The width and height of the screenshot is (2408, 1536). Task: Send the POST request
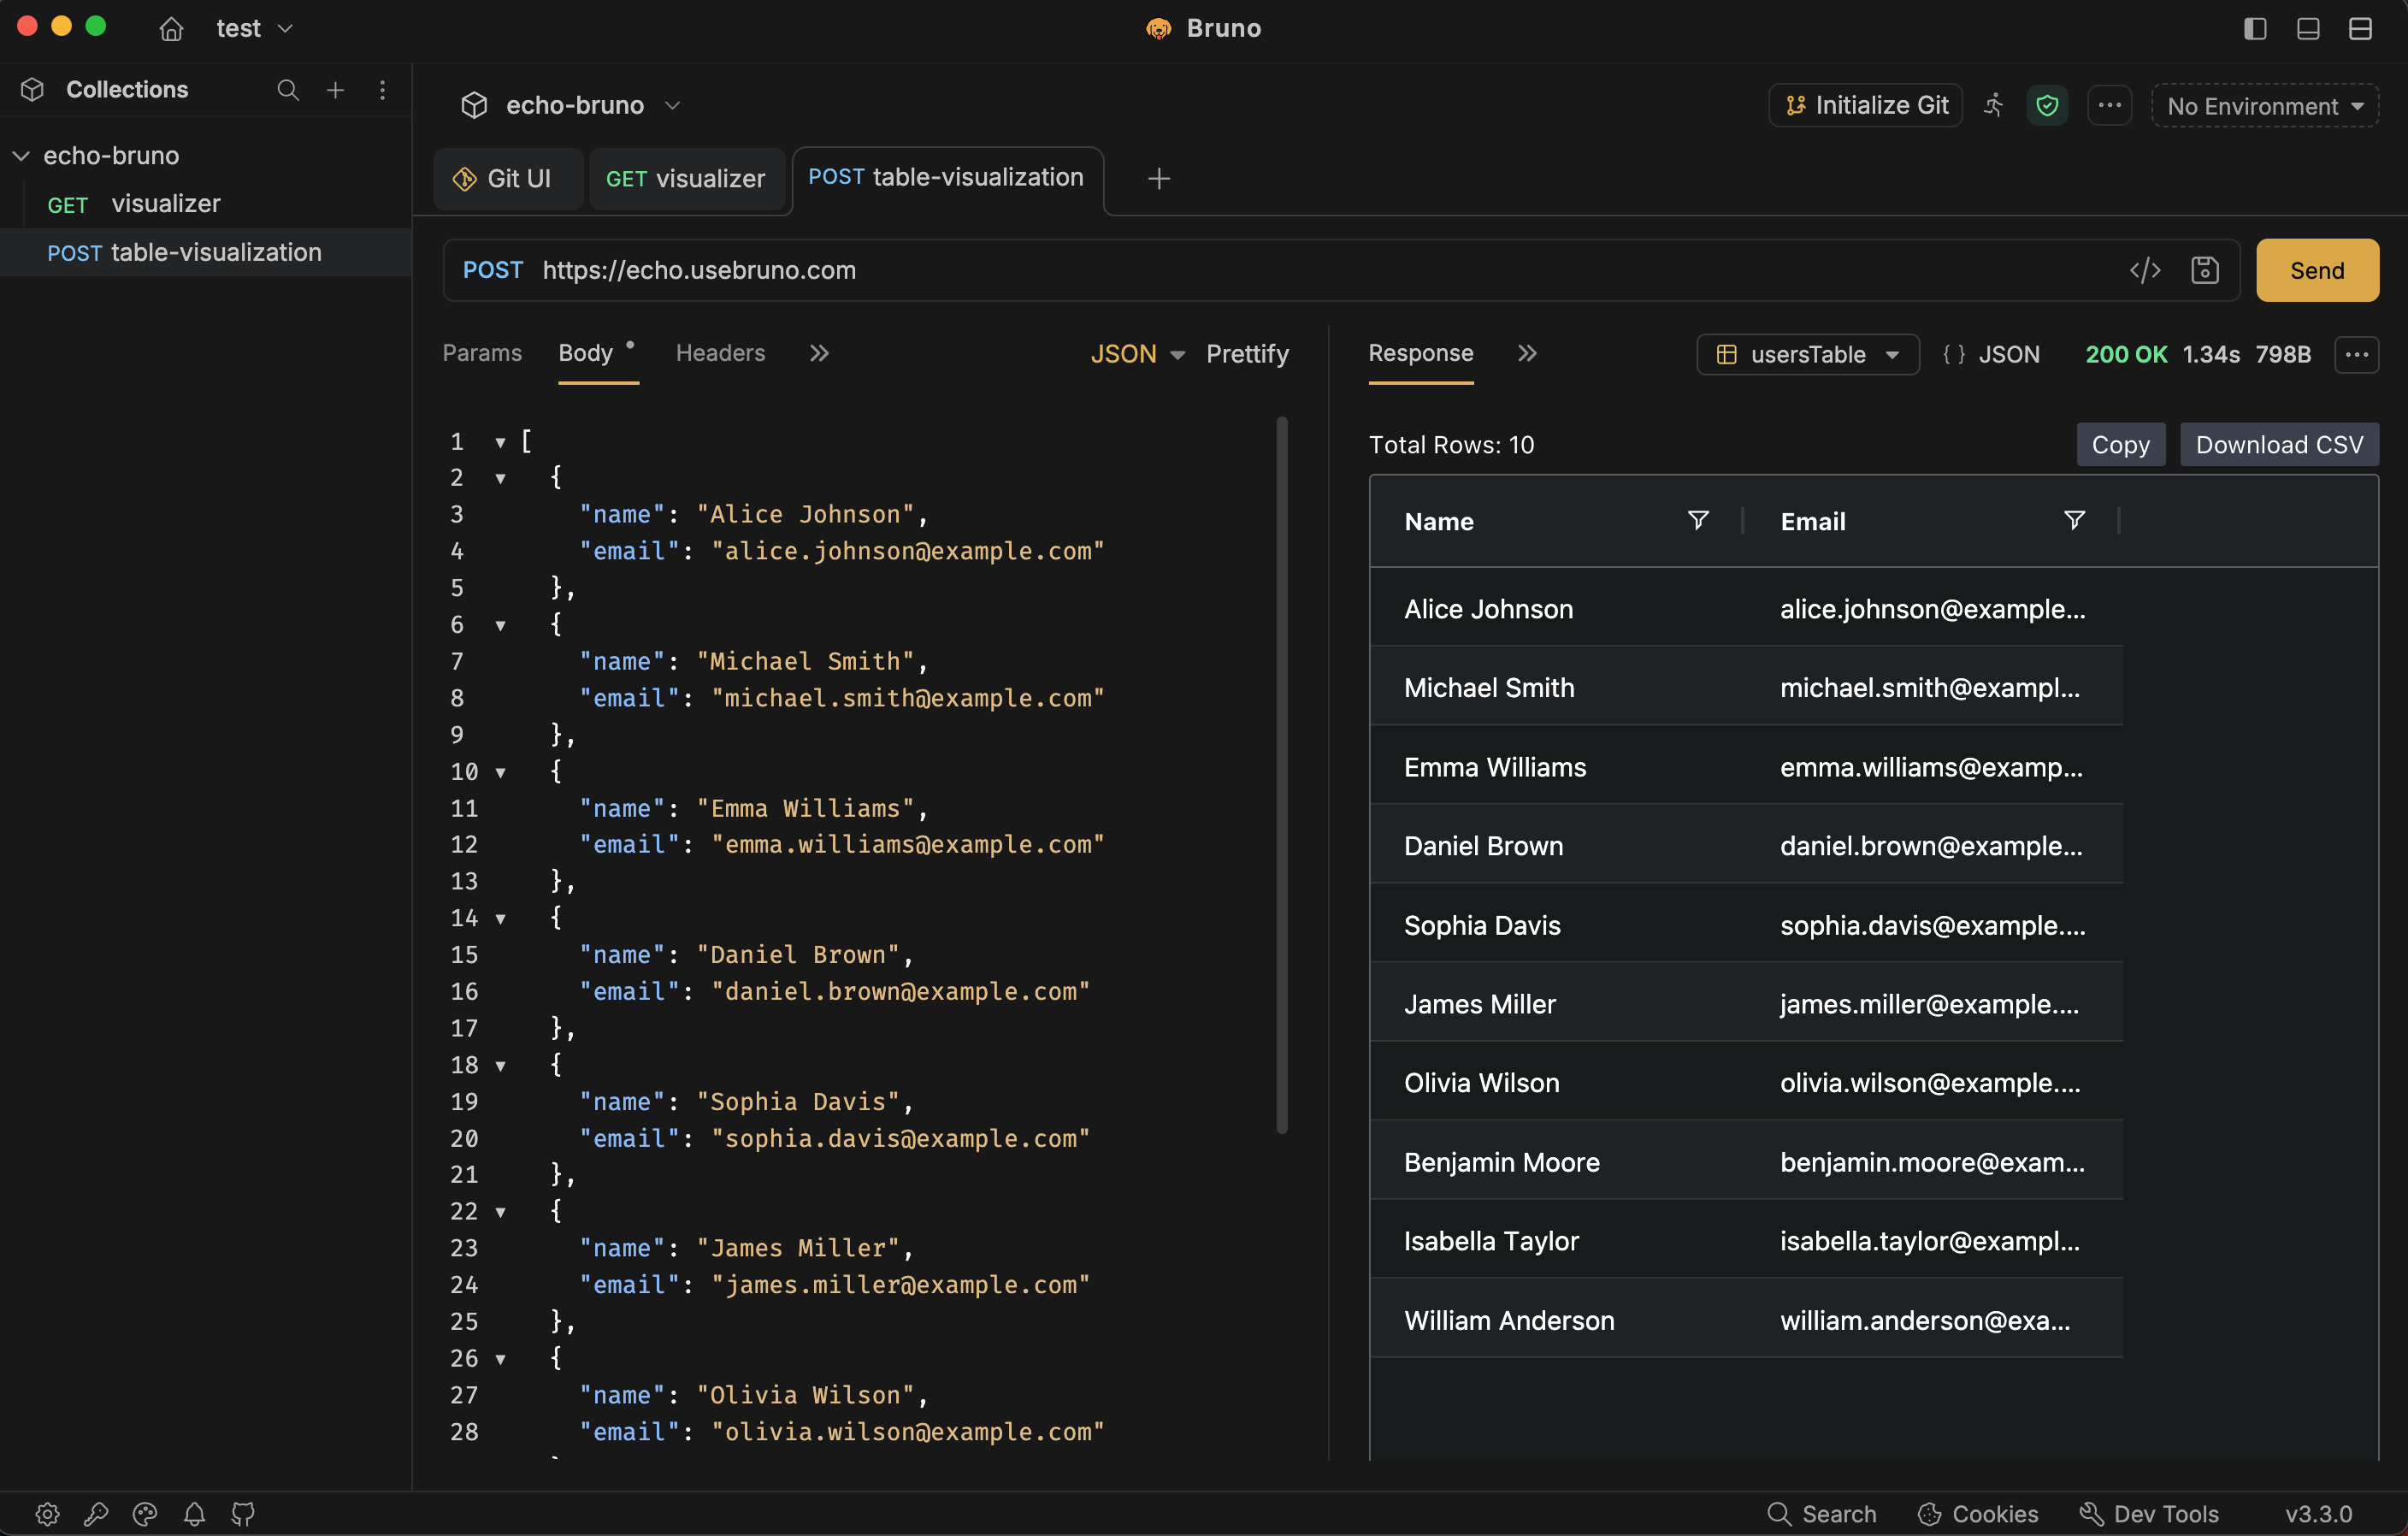pyautogui.click(x=2317, y=270)
